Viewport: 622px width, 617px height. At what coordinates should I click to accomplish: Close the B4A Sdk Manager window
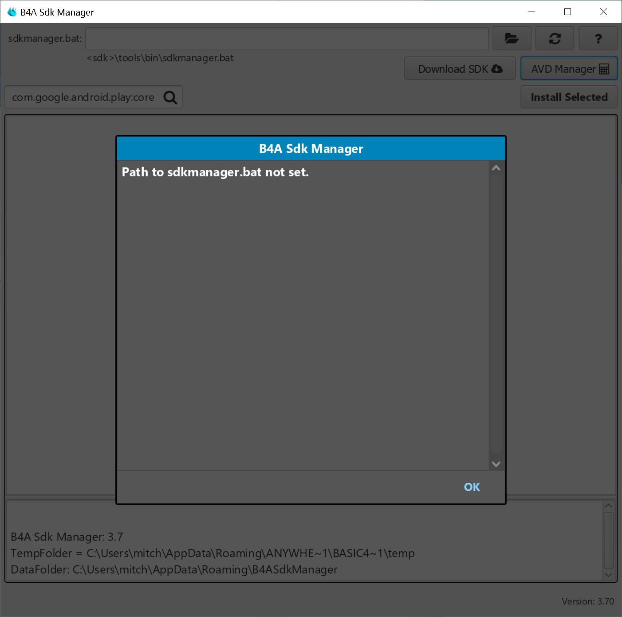coord(604,12)
